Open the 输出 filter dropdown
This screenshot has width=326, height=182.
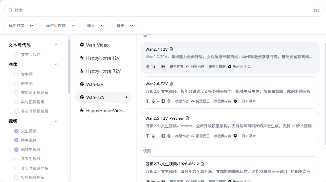(x=125, y=26)
